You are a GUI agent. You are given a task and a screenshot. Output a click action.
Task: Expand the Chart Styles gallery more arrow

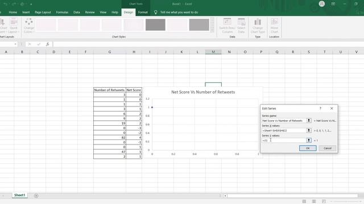[212, 30]
